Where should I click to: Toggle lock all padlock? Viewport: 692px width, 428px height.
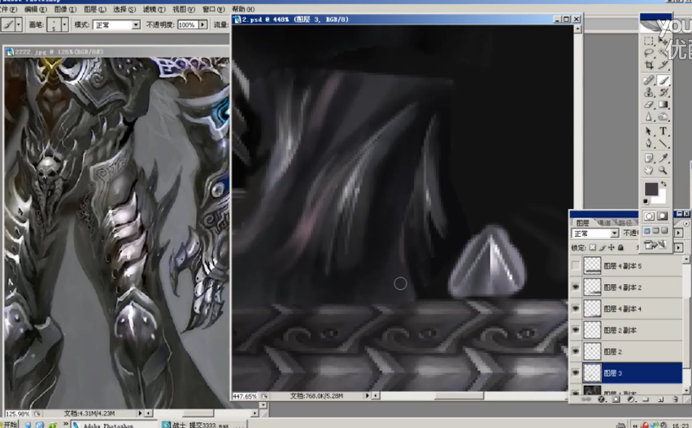[620, 248]
